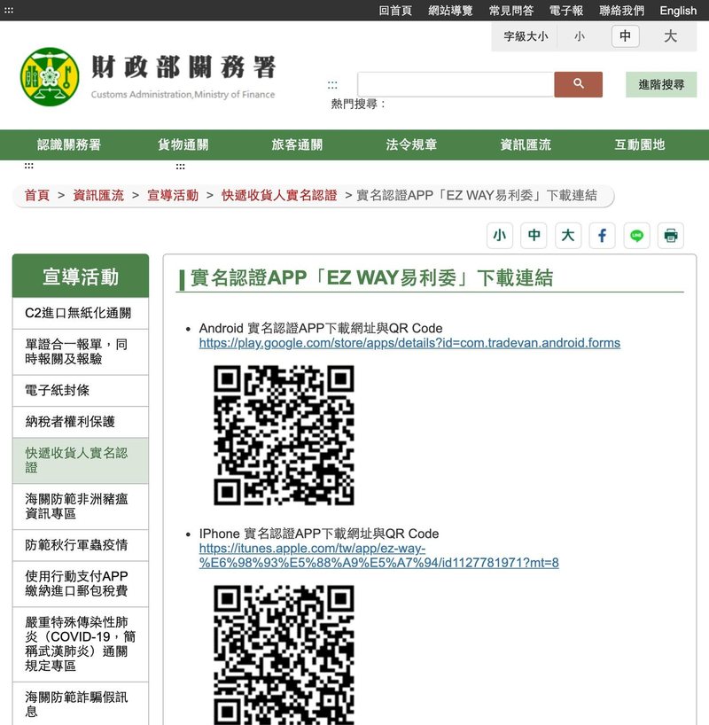This screenshot has height=725, width=709.
Task: Open the 資訊匯流 main menu
Action: pos(526,144)
